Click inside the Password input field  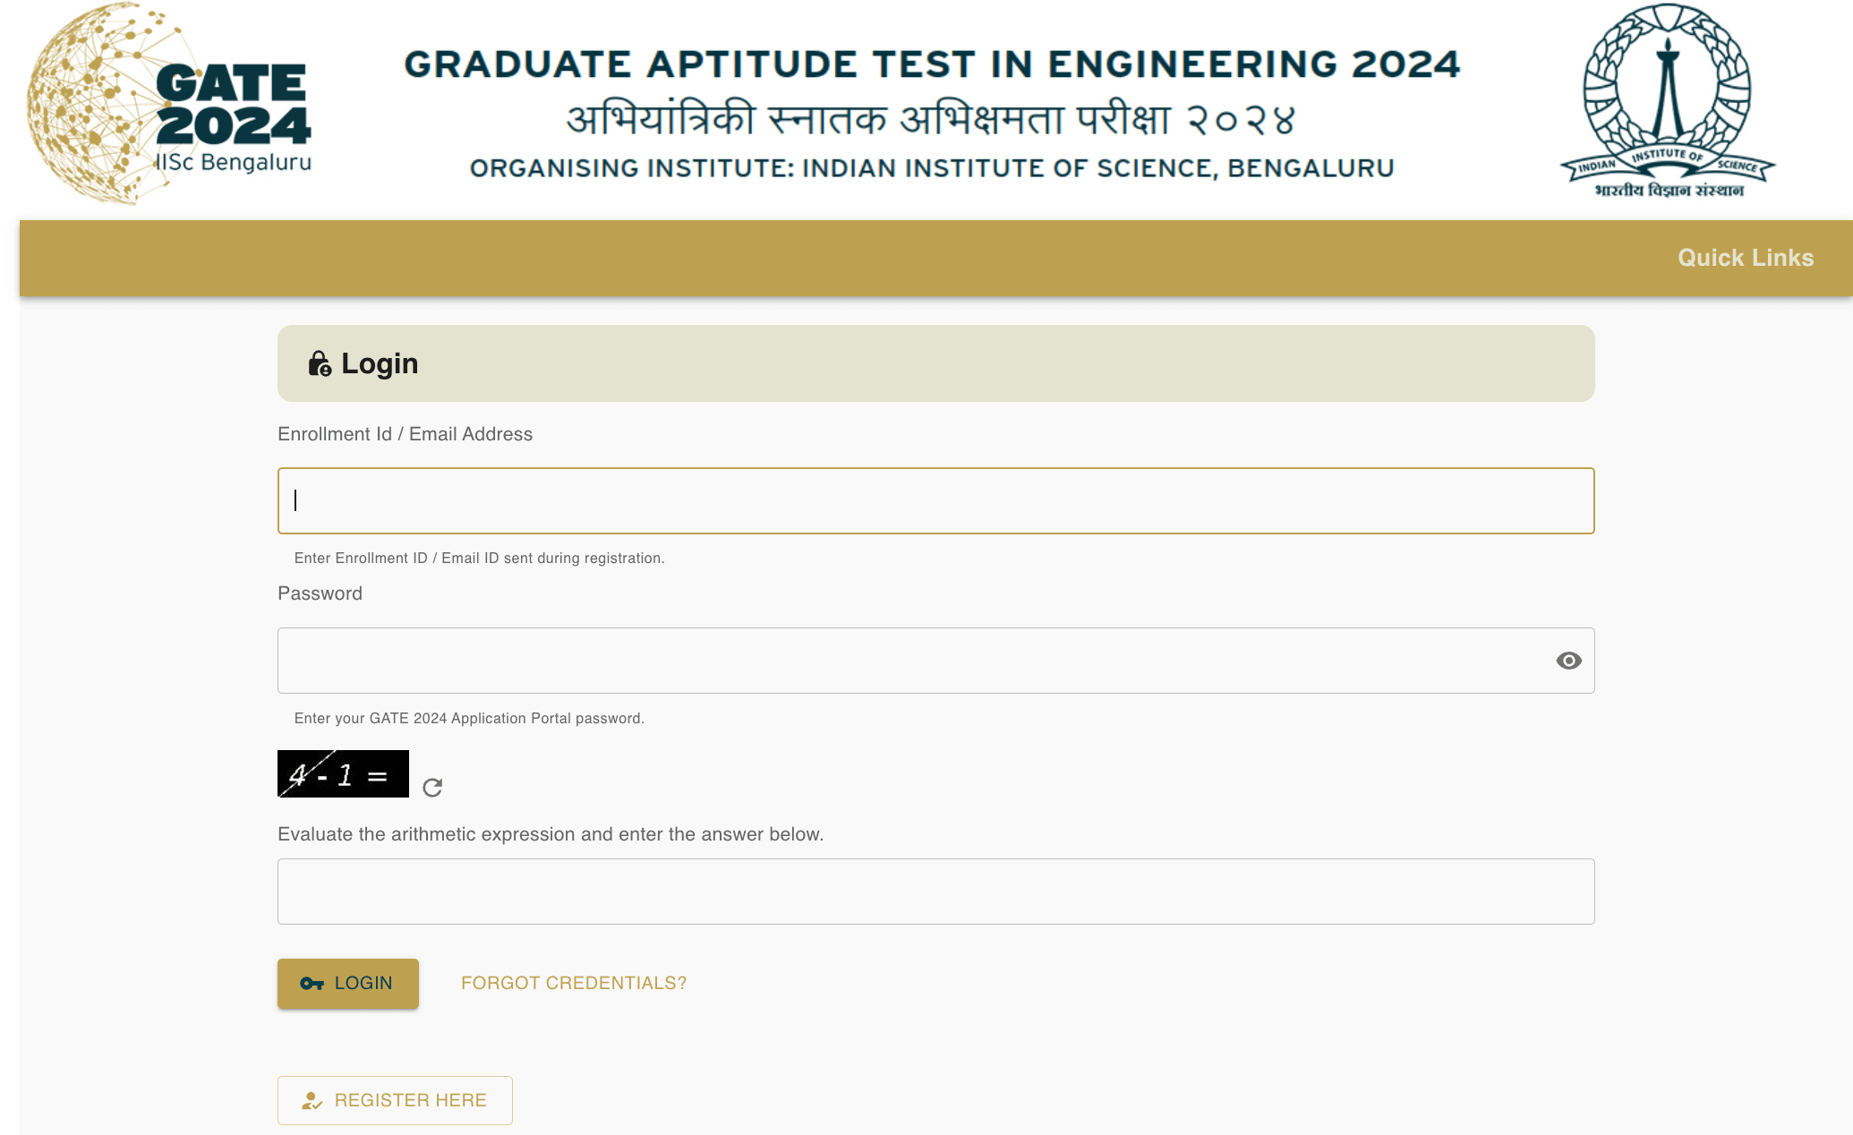click(x=935, y=661)
